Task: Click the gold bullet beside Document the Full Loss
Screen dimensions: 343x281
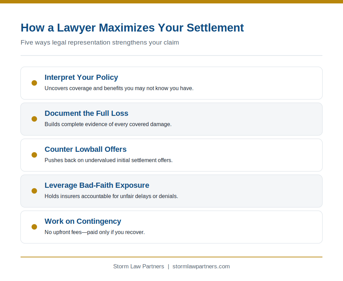Action: (34, 119)
